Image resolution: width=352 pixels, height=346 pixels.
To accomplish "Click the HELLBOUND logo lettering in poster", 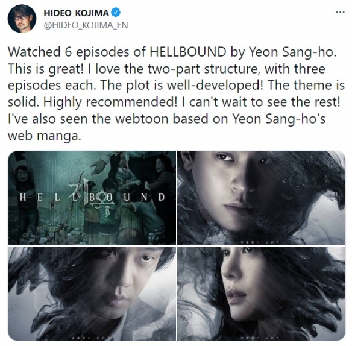I will [x=92, y=197].
